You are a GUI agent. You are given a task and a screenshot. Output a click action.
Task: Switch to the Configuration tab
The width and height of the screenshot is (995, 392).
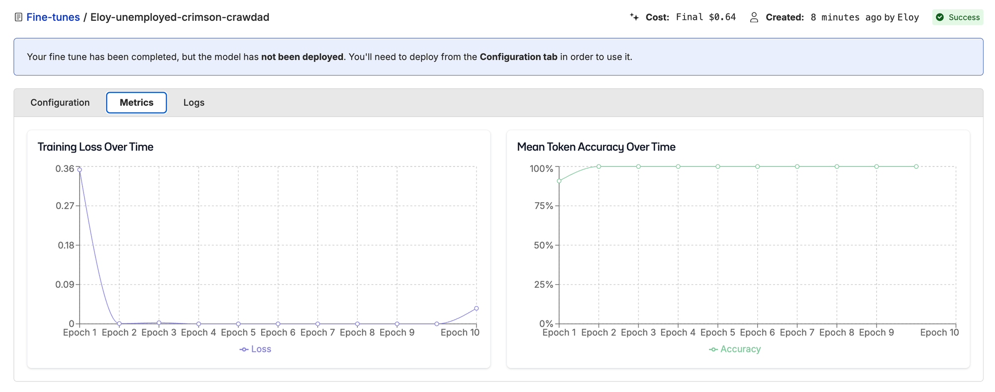click(x=60, y=102)
